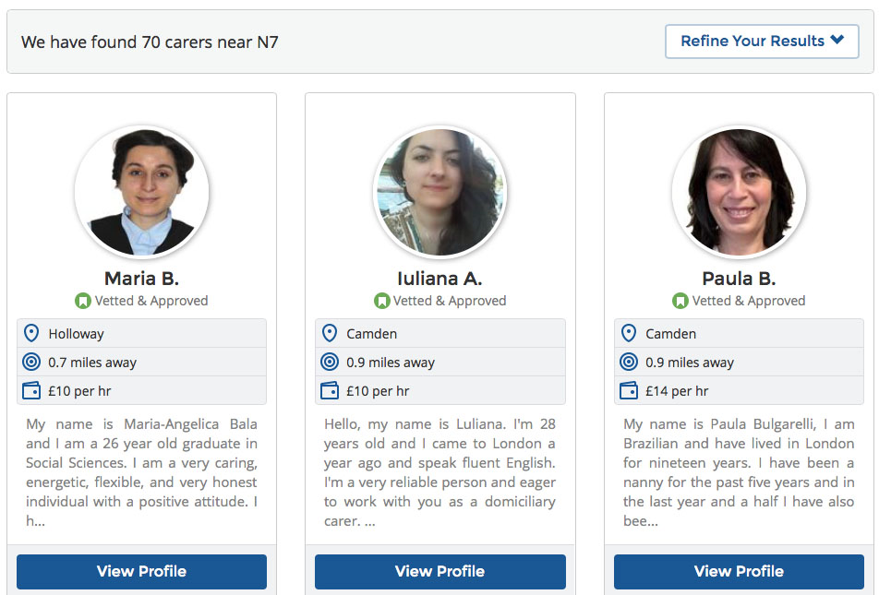
Task: Click the target icon in Paula's distance row
Action: click(x=629, y=362)
